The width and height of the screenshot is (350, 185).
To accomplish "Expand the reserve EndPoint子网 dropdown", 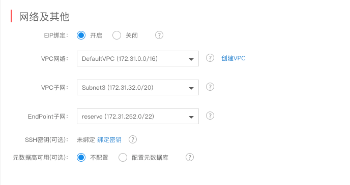I will coord(138,116).
